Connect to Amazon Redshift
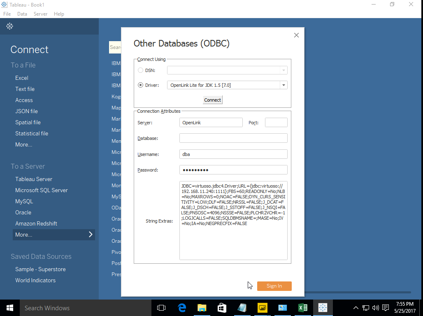The image size is (423, 316). coord(36,223)
